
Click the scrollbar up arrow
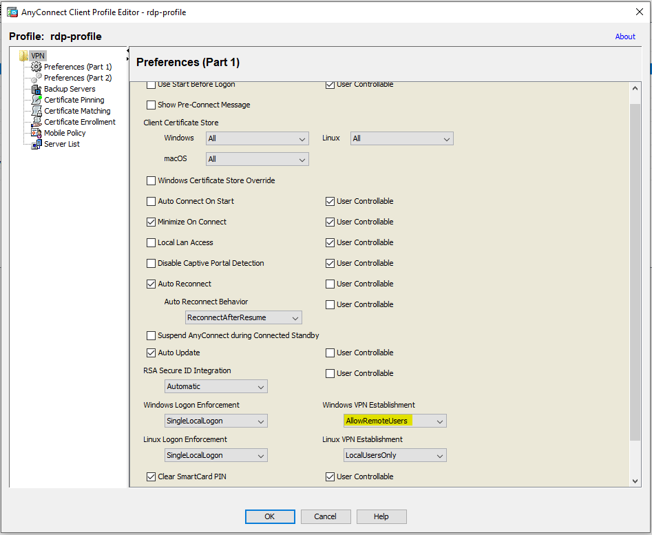(x=635, y=88)
